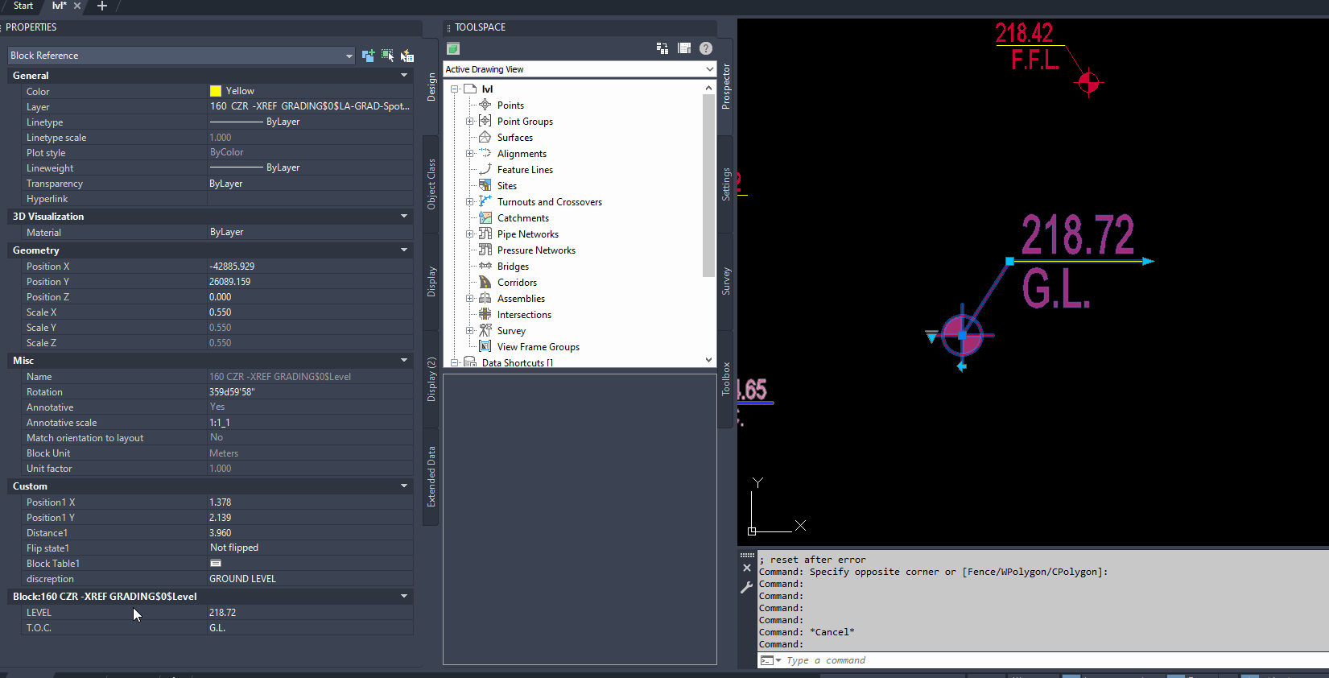Select the Surfaces node in Prospector tree

pos(514,138)
